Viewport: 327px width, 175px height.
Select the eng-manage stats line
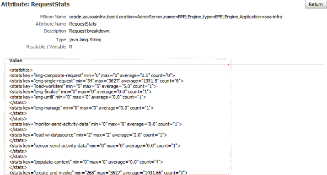(x=81, y=108)
